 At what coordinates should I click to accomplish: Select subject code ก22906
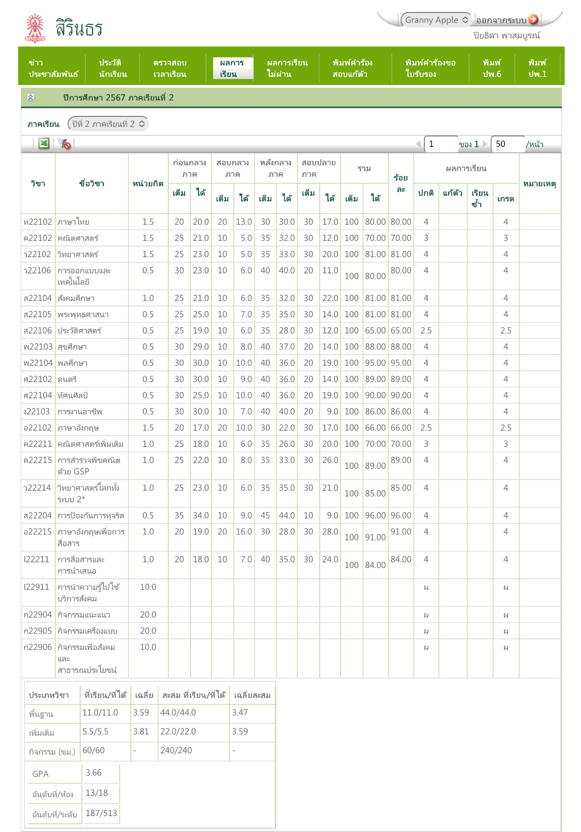coord(38,647)
